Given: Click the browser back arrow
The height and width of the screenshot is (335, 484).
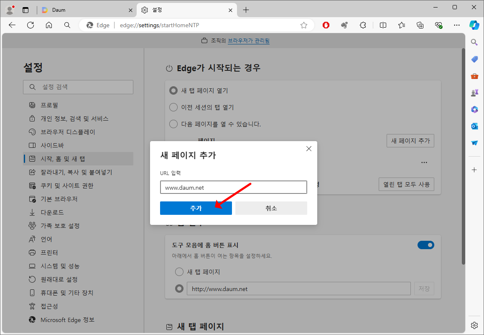Looking at the screenshot, I should [12, 25].
